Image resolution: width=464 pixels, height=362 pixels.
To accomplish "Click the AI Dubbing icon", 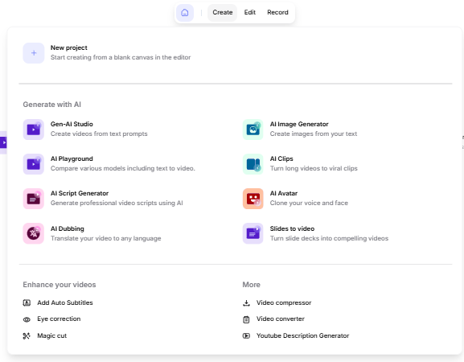I will (34, 233).
